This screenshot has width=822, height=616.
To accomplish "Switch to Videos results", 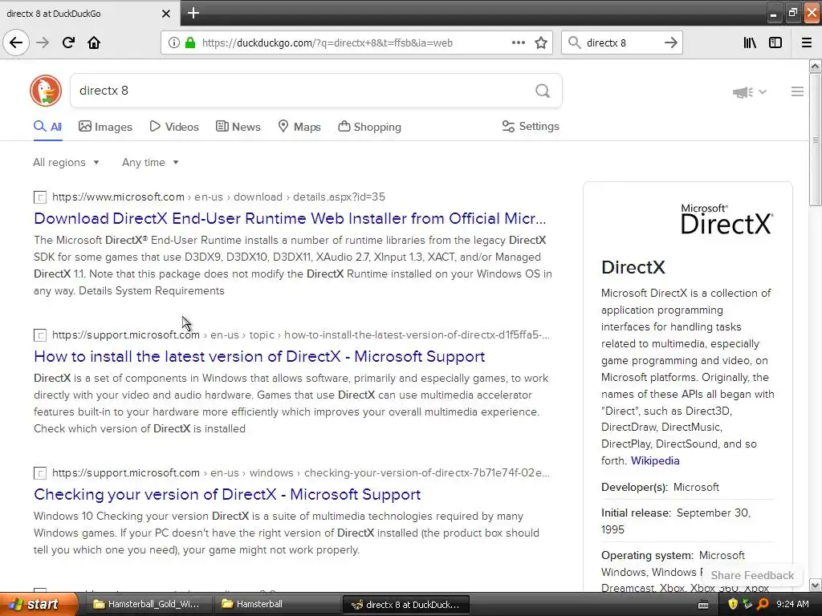I will pyautogui.click(x=174, y=127).
